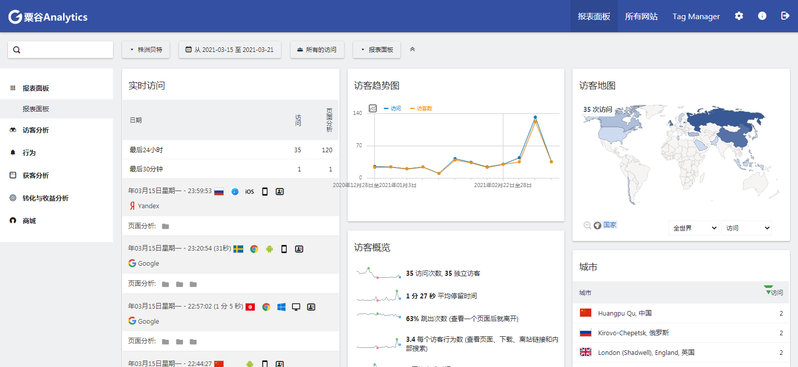Click Swedish flag in 23:20:54 visit row
This screenshot has width=798, height=367.
(239, 249)
